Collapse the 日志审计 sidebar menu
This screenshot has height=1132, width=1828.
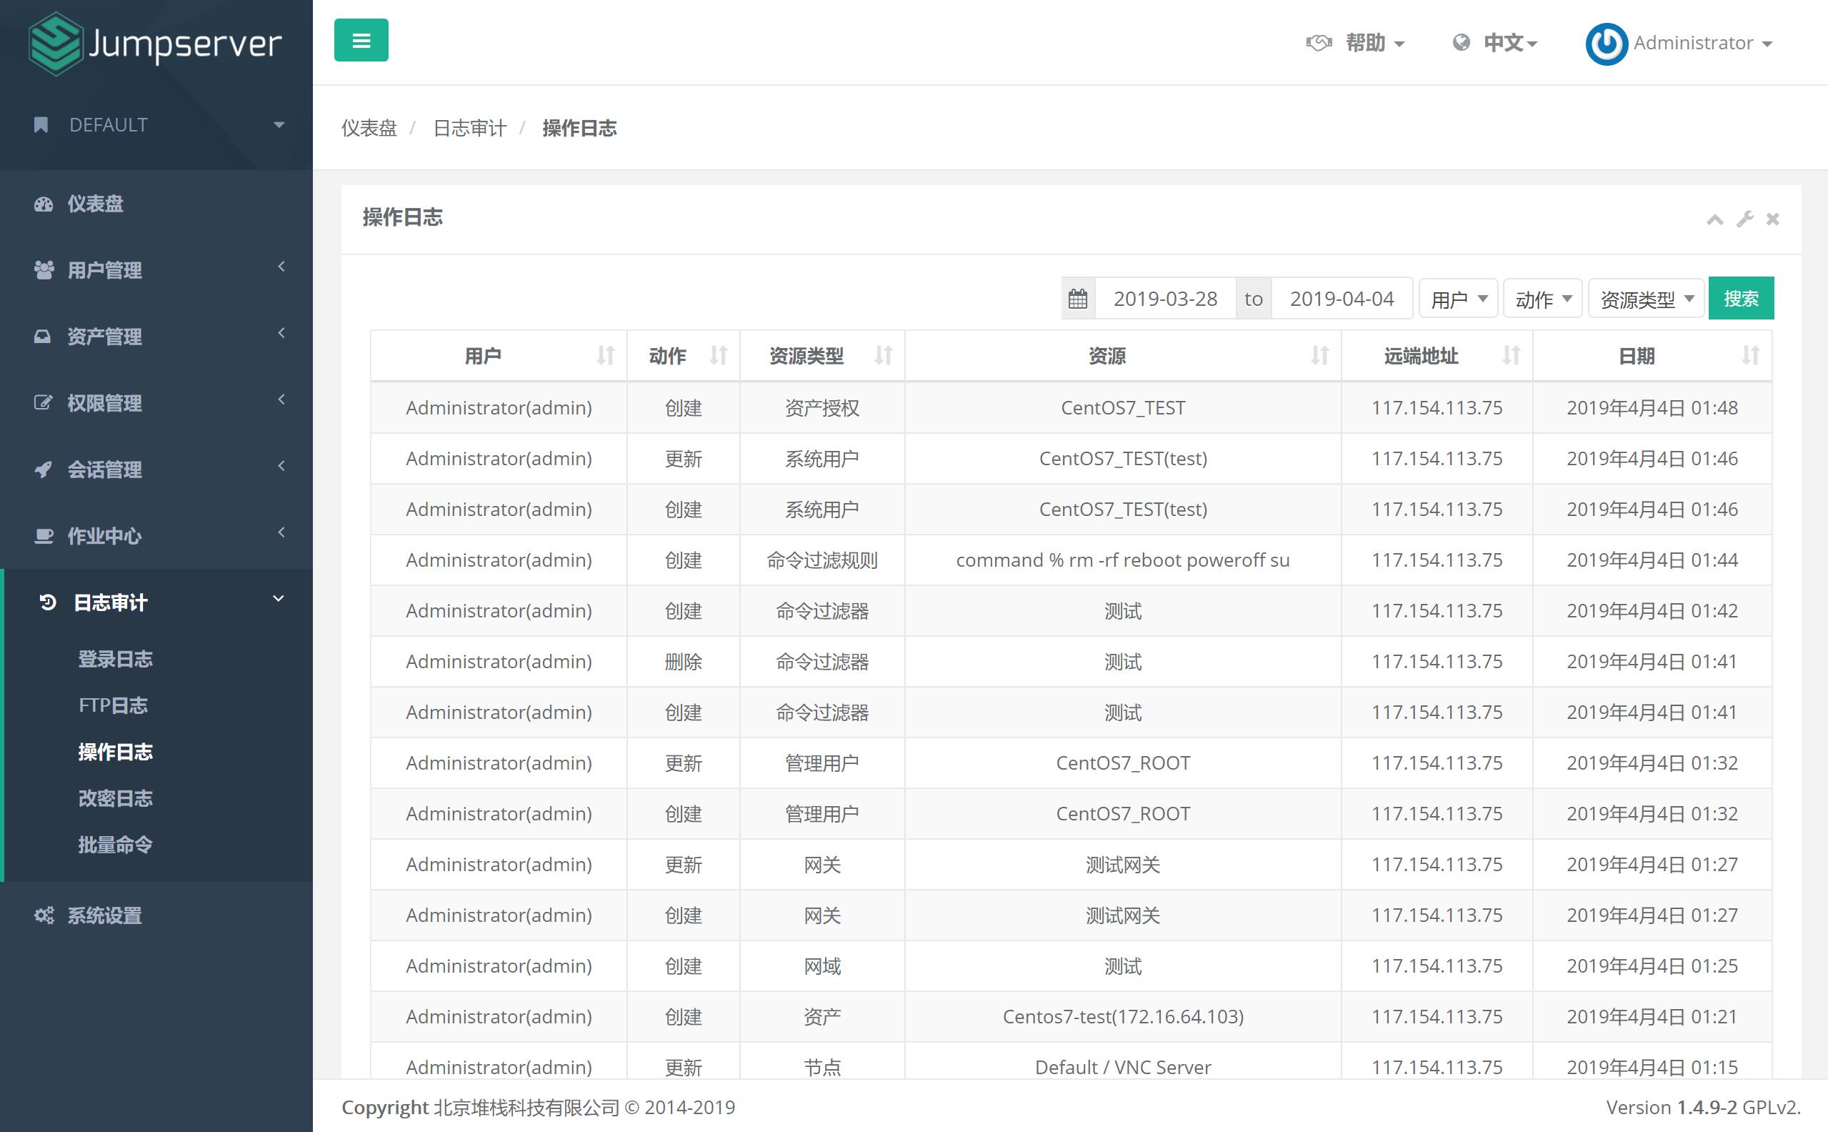click(x=156, y=602)
